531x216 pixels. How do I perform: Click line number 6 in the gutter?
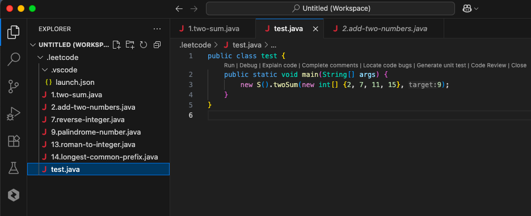[191, 115]
